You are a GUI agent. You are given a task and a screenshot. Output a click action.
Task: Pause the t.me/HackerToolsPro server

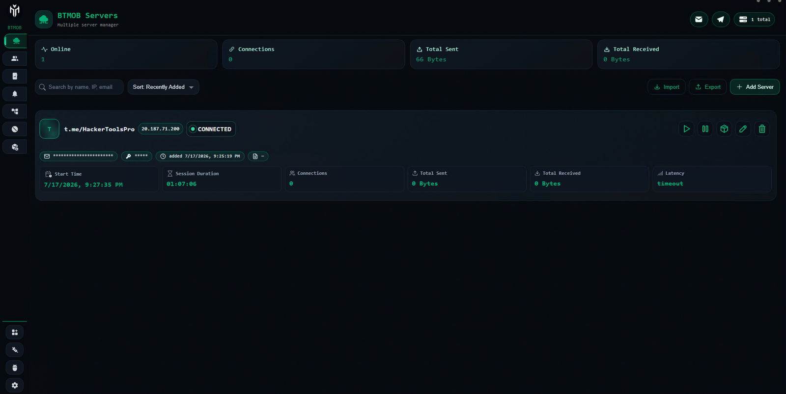(x=705, y=129)
